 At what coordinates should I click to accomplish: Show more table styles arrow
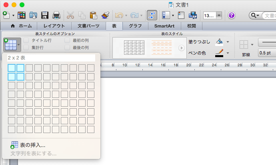coord(182,48)
